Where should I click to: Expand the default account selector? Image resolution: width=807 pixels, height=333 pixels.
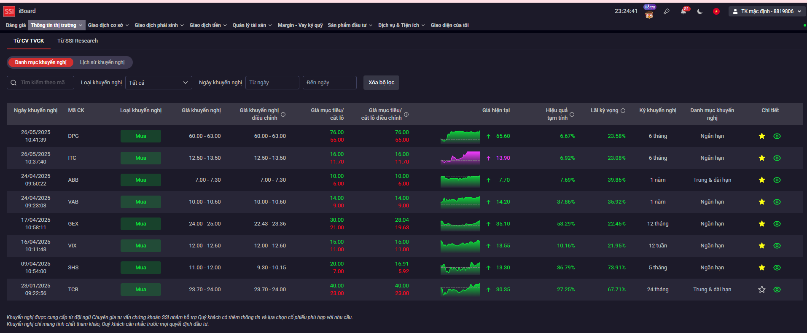pos(767,11)
